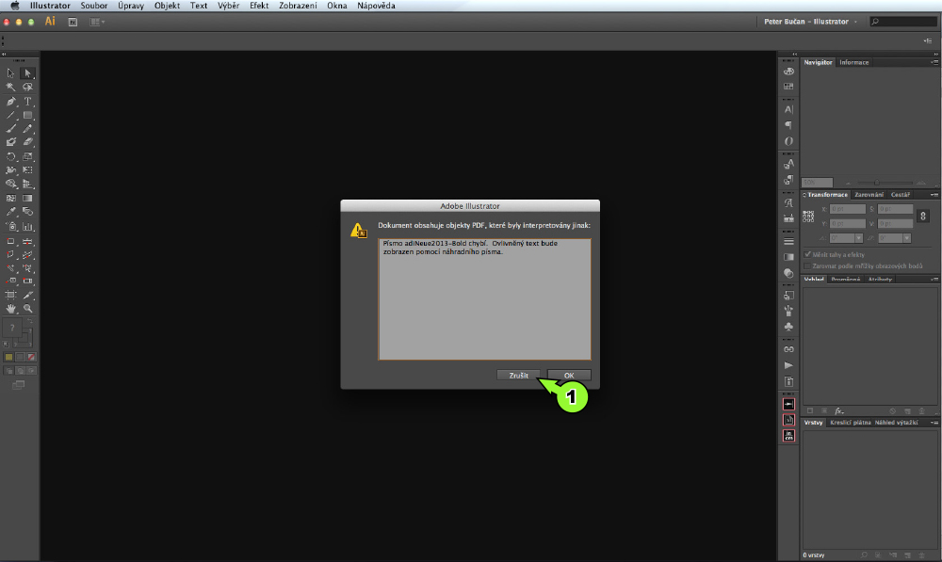Select the Selection tool arrow
The height and width of the screenshot is (562, 942).
click(x=10, y=73)
